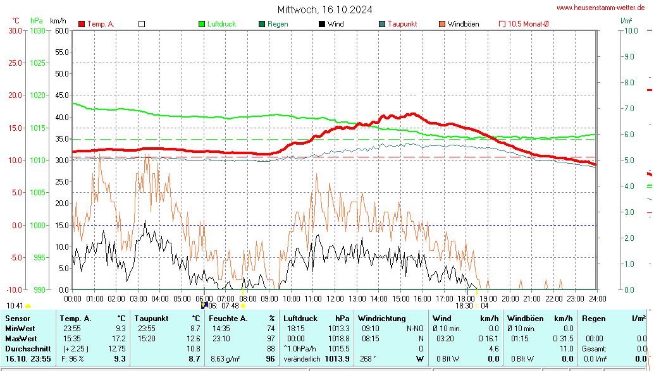The height and width of the screenshot is (371, 654).
Task: Click the Mittwoch, 16.10.2024 chart title
Action: coord(325,9)
